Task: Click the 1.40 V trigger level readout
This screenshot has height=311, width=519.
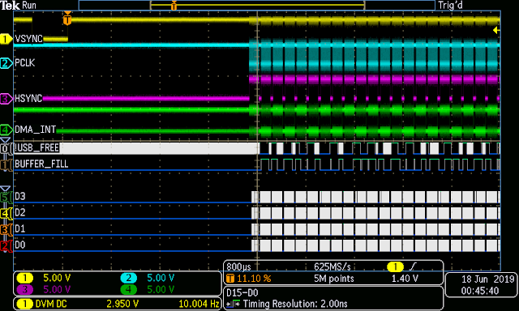Action: point(405,279)
